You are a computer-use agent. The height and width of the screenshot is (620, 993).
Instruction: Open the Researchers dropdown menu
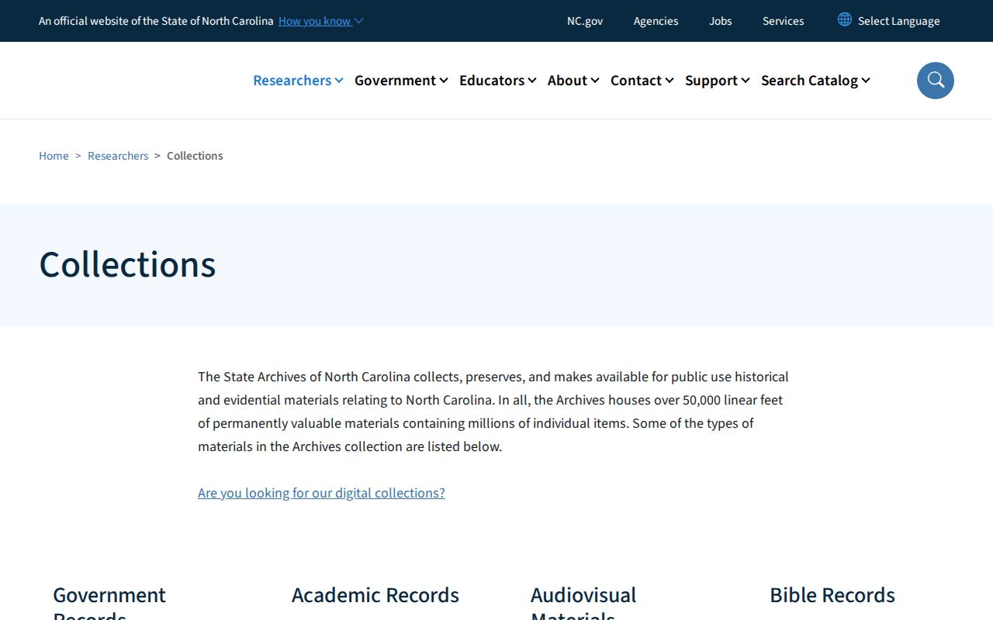pyautogui.click(x=298, y=81)
